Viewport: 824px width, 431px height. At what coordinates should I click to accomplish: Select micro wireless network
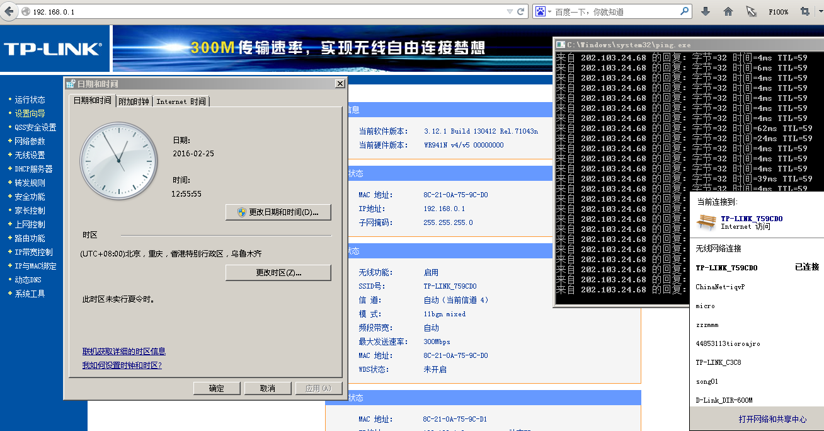757,306
